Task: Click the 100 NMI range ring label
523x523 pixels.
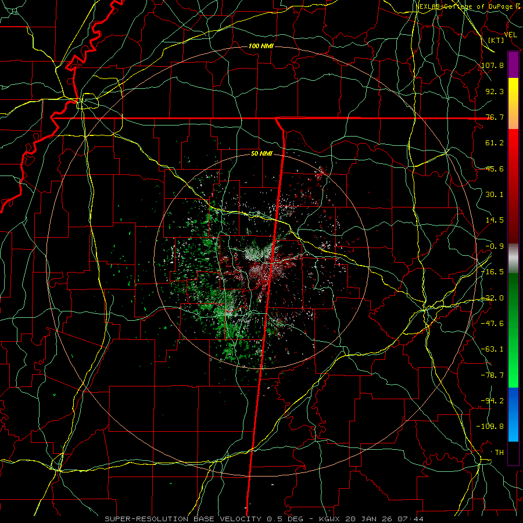Action: tap(261, 46)
